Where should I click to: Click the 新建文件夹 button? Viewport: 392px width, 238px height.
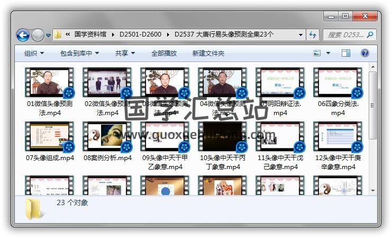coord(208,54)
